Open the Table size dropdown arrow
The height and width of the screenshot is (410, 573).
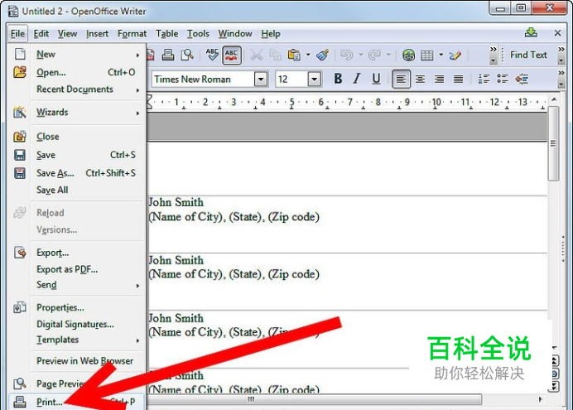click(x=441, y=55)
